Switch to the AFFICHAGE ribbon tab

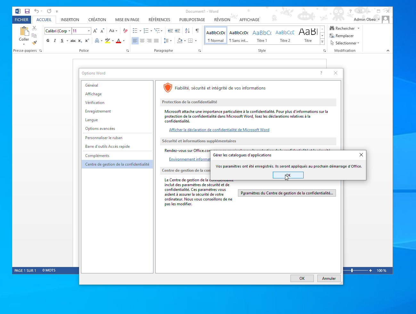pyautogui.click(x=249, y=20)
